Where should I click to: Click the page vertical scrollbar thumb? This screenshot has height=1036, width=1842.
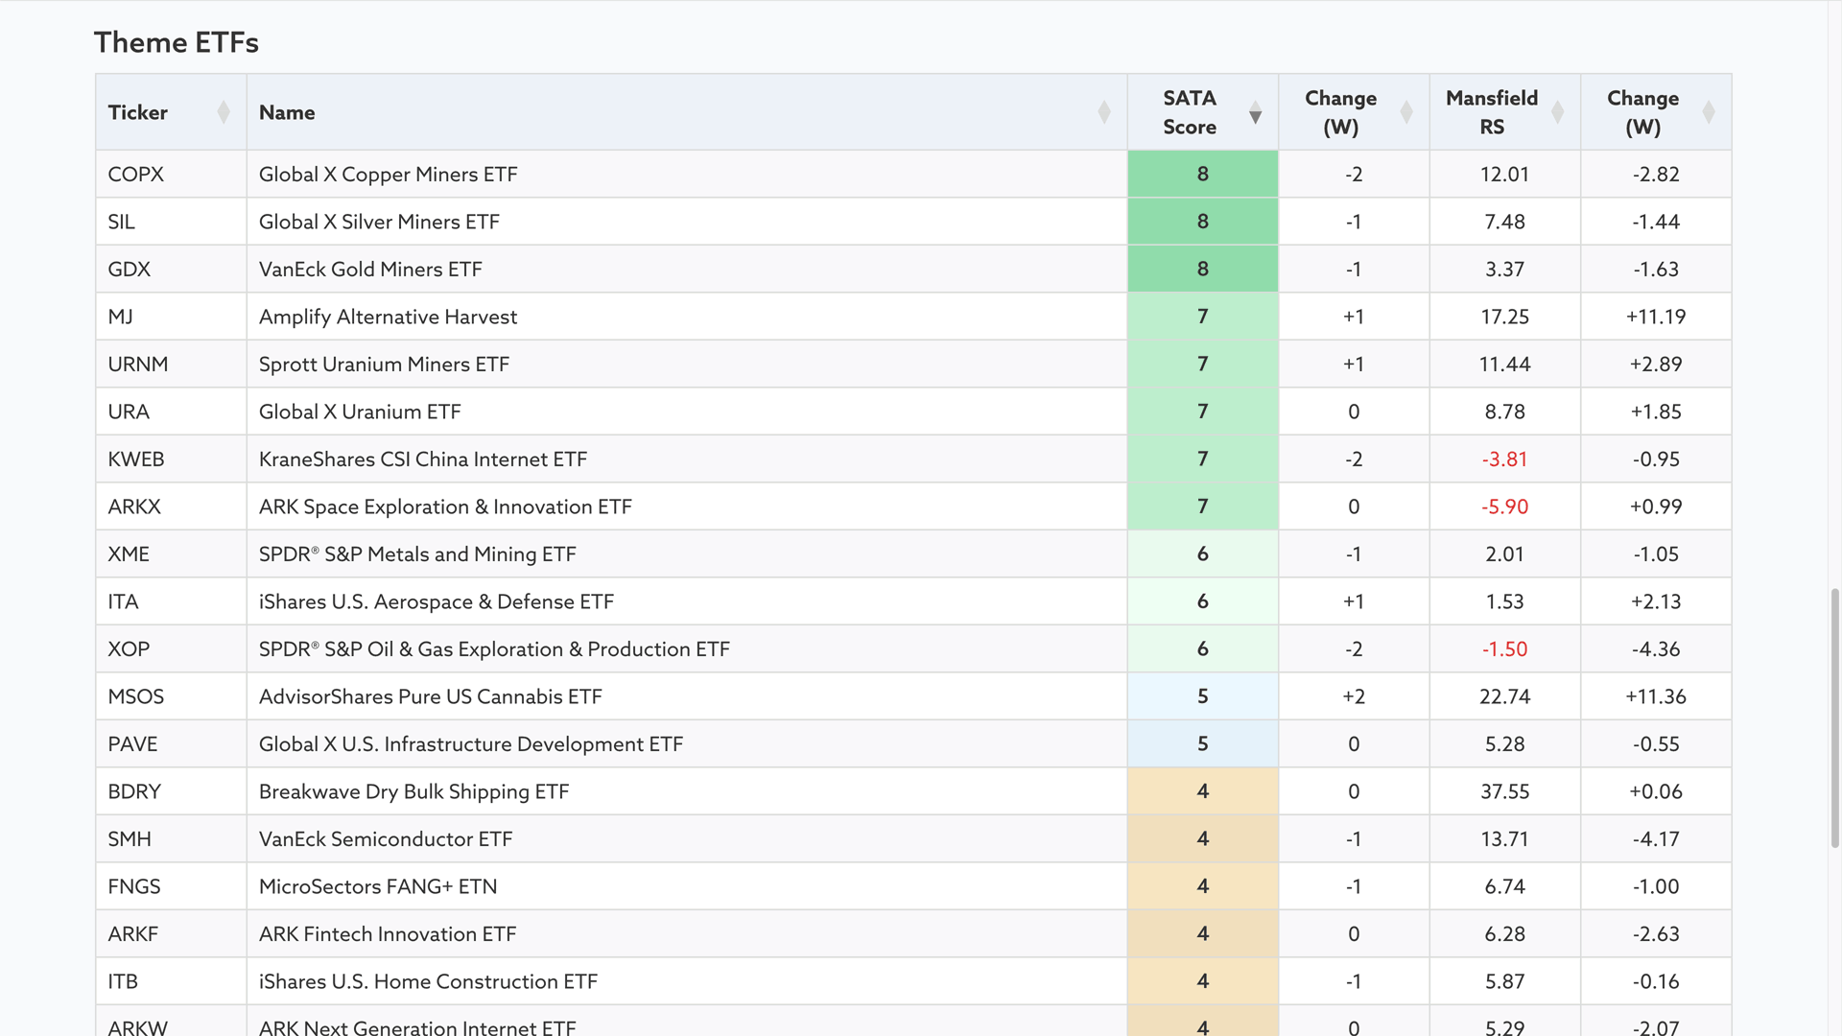coord(1834,718)
